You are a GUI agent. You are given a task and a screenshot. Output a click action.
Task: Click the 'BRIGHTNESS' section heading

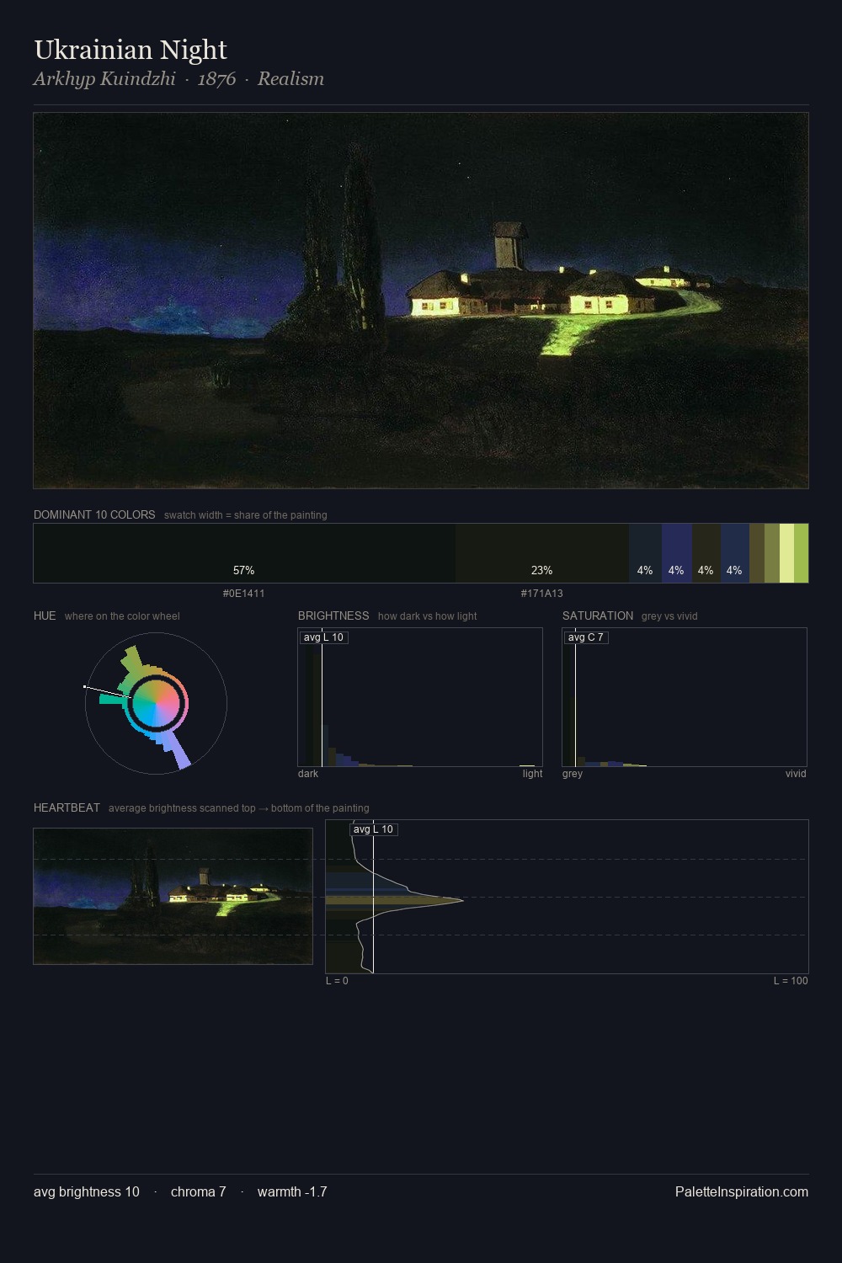(x=333, y=616)
